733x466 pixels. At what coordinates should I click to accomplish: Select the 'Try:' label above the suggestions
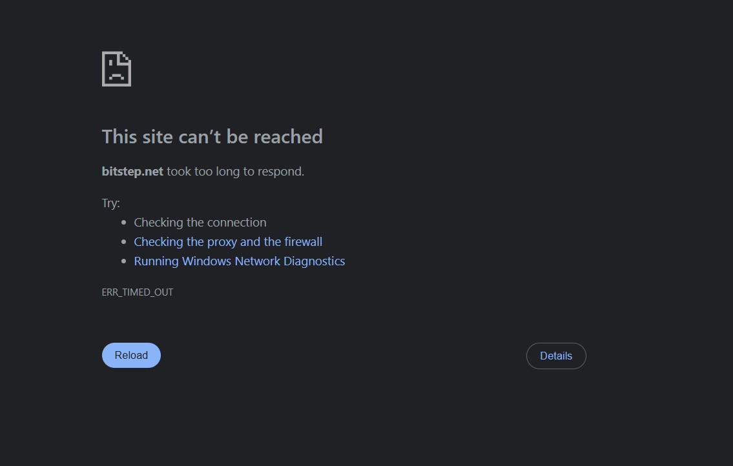click(x=110, y=203)
